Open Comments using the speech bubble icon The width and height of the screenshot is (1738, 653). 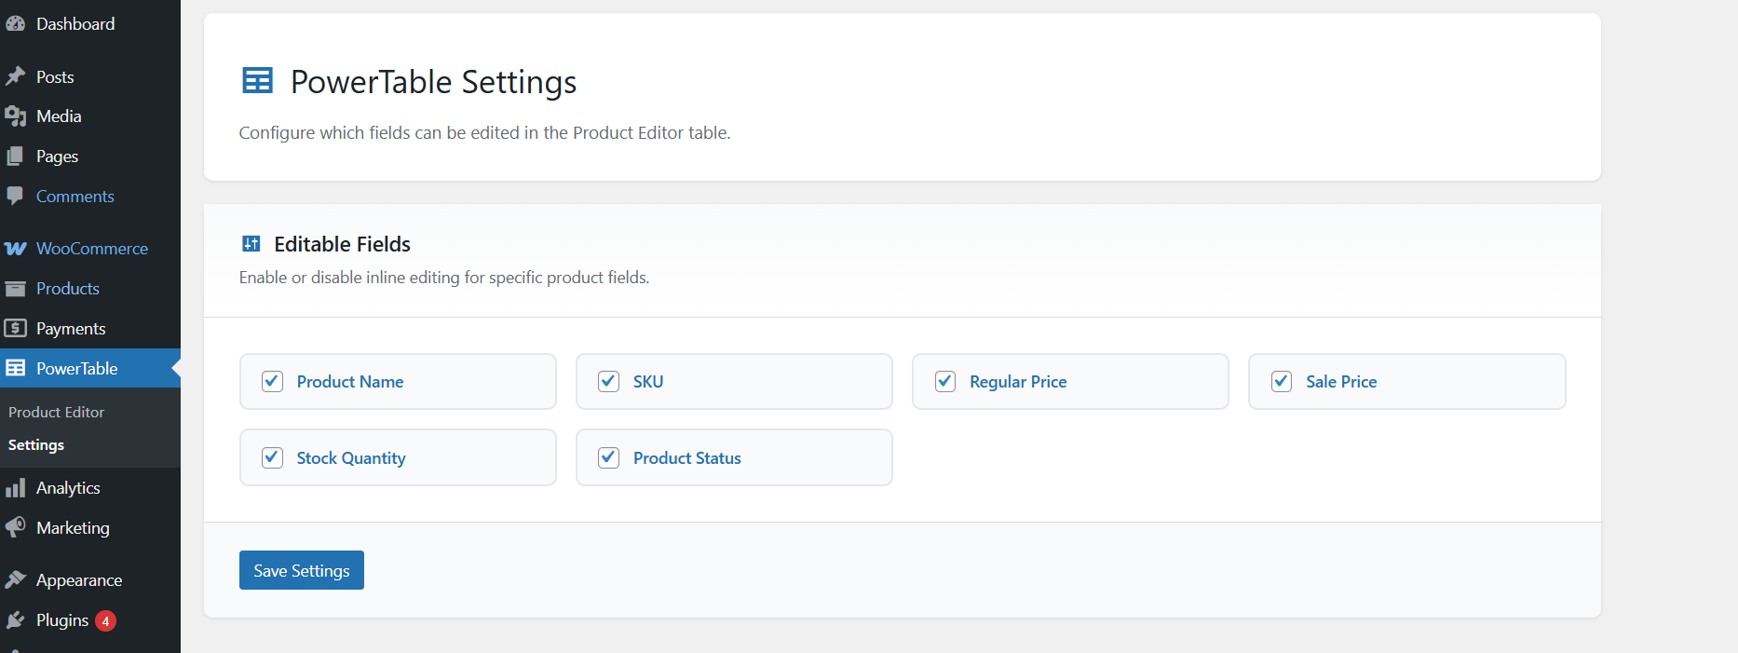tap(16, 196)
